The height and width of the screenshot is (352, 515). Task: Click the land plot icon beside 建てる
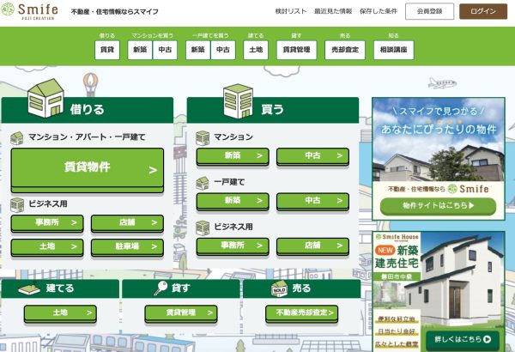(29, 288)
